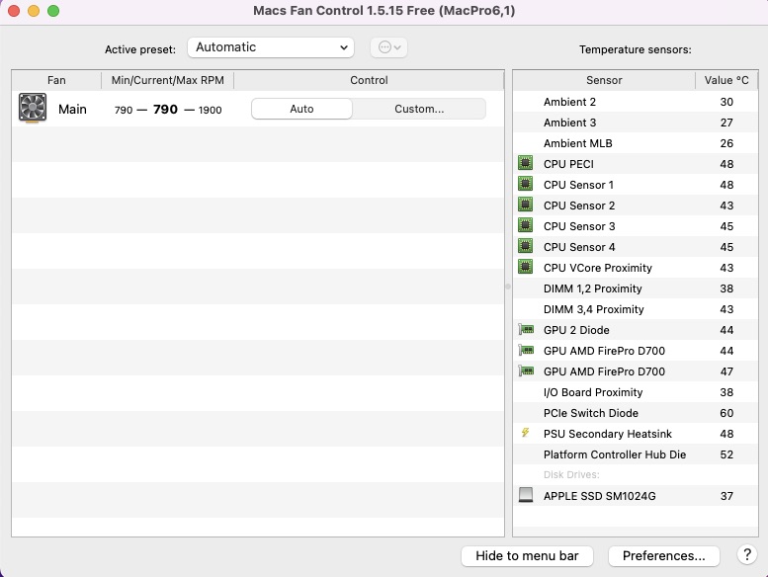Select the PCIe Switch Diode row
The width and height of the screenshot is (768, 577).
pos(636,413)
